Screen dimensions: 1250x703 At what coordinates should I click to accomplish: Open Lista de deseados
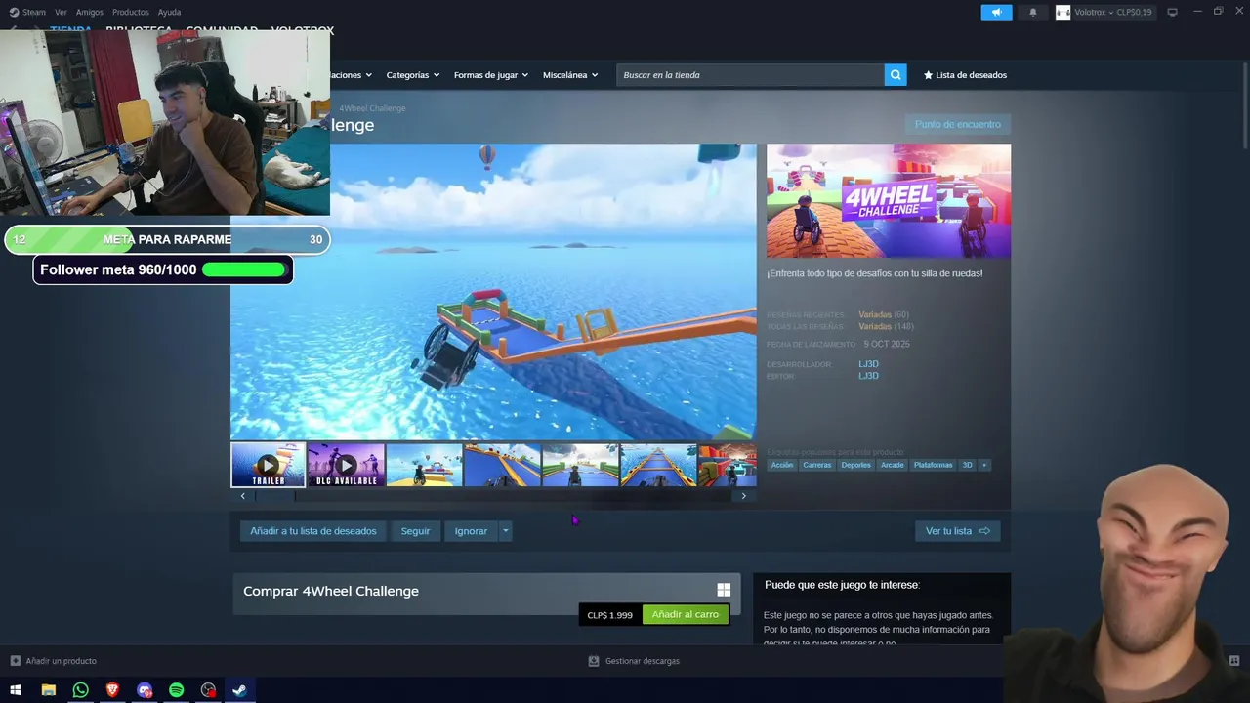[965, 75]
